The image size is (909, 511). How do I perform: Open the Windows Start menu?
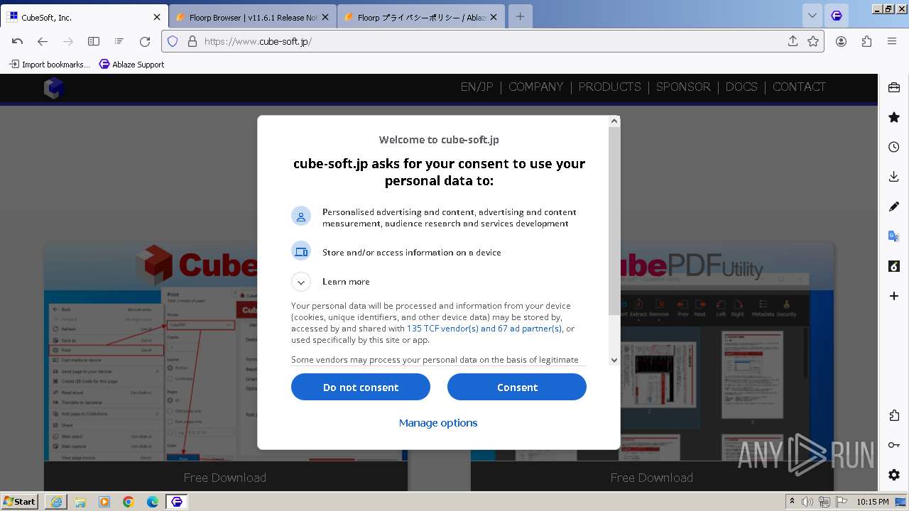20,502
